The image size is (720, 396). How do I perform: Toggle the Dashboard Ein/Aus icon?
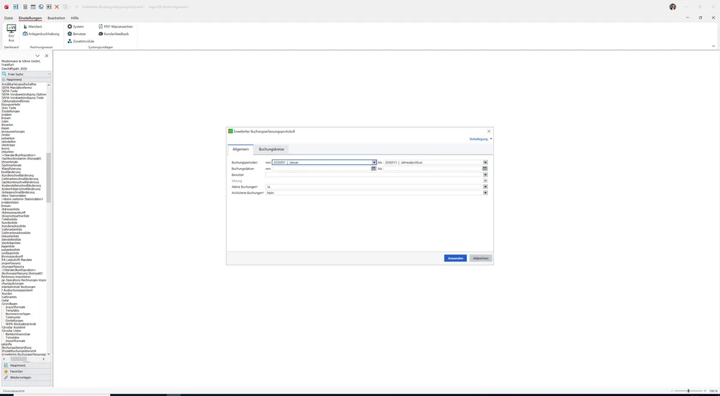coord(11,32)
